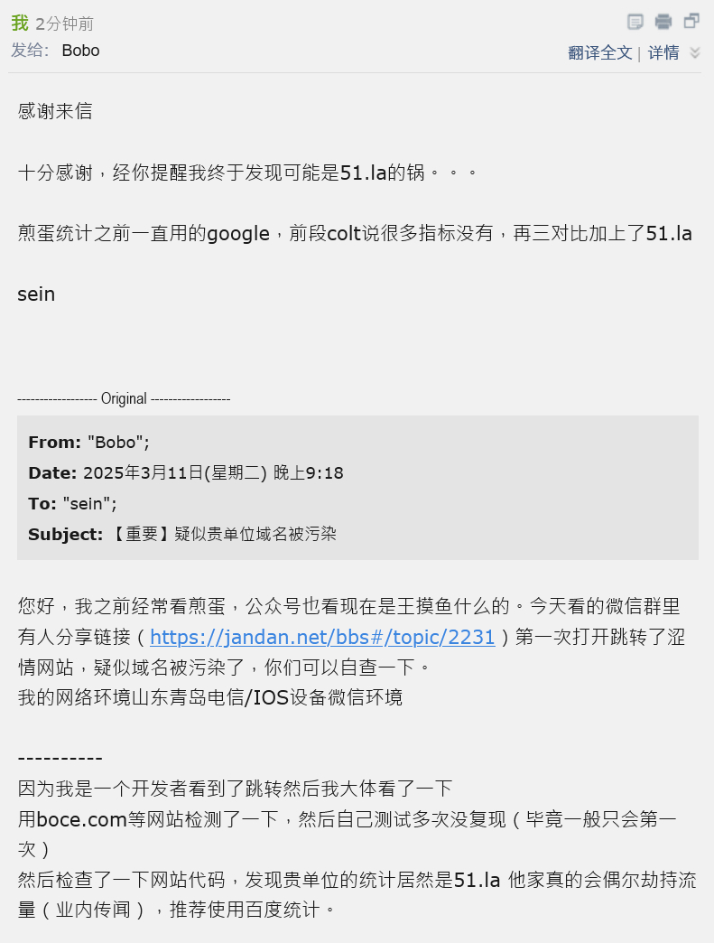Open the jandan.net/bbs topic 2231 hyperlink
The width and height of the screenshot is (714, 943).
323,637
